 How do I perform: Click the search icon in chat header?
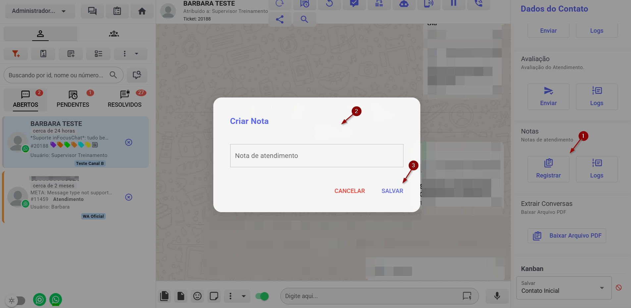tap(304, 19)
